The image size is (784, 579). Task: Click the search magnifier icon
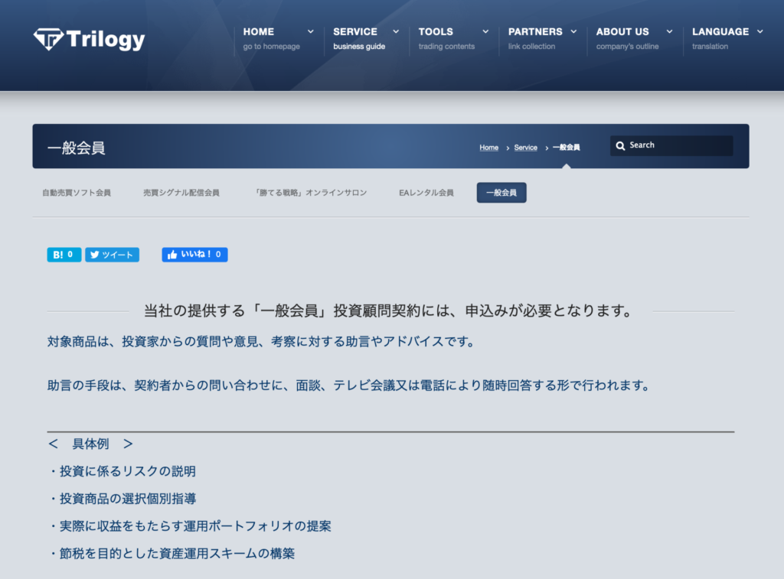(621, 145)
